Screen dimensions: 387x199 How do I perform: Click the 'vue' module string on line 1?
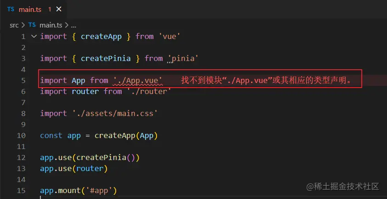169,37
